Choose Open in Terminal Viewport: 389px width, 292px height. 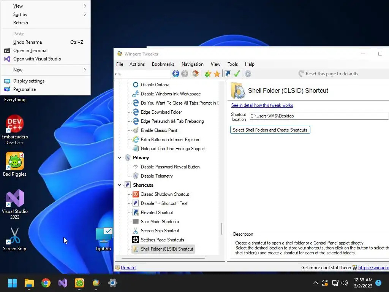(x=46, y=51)
